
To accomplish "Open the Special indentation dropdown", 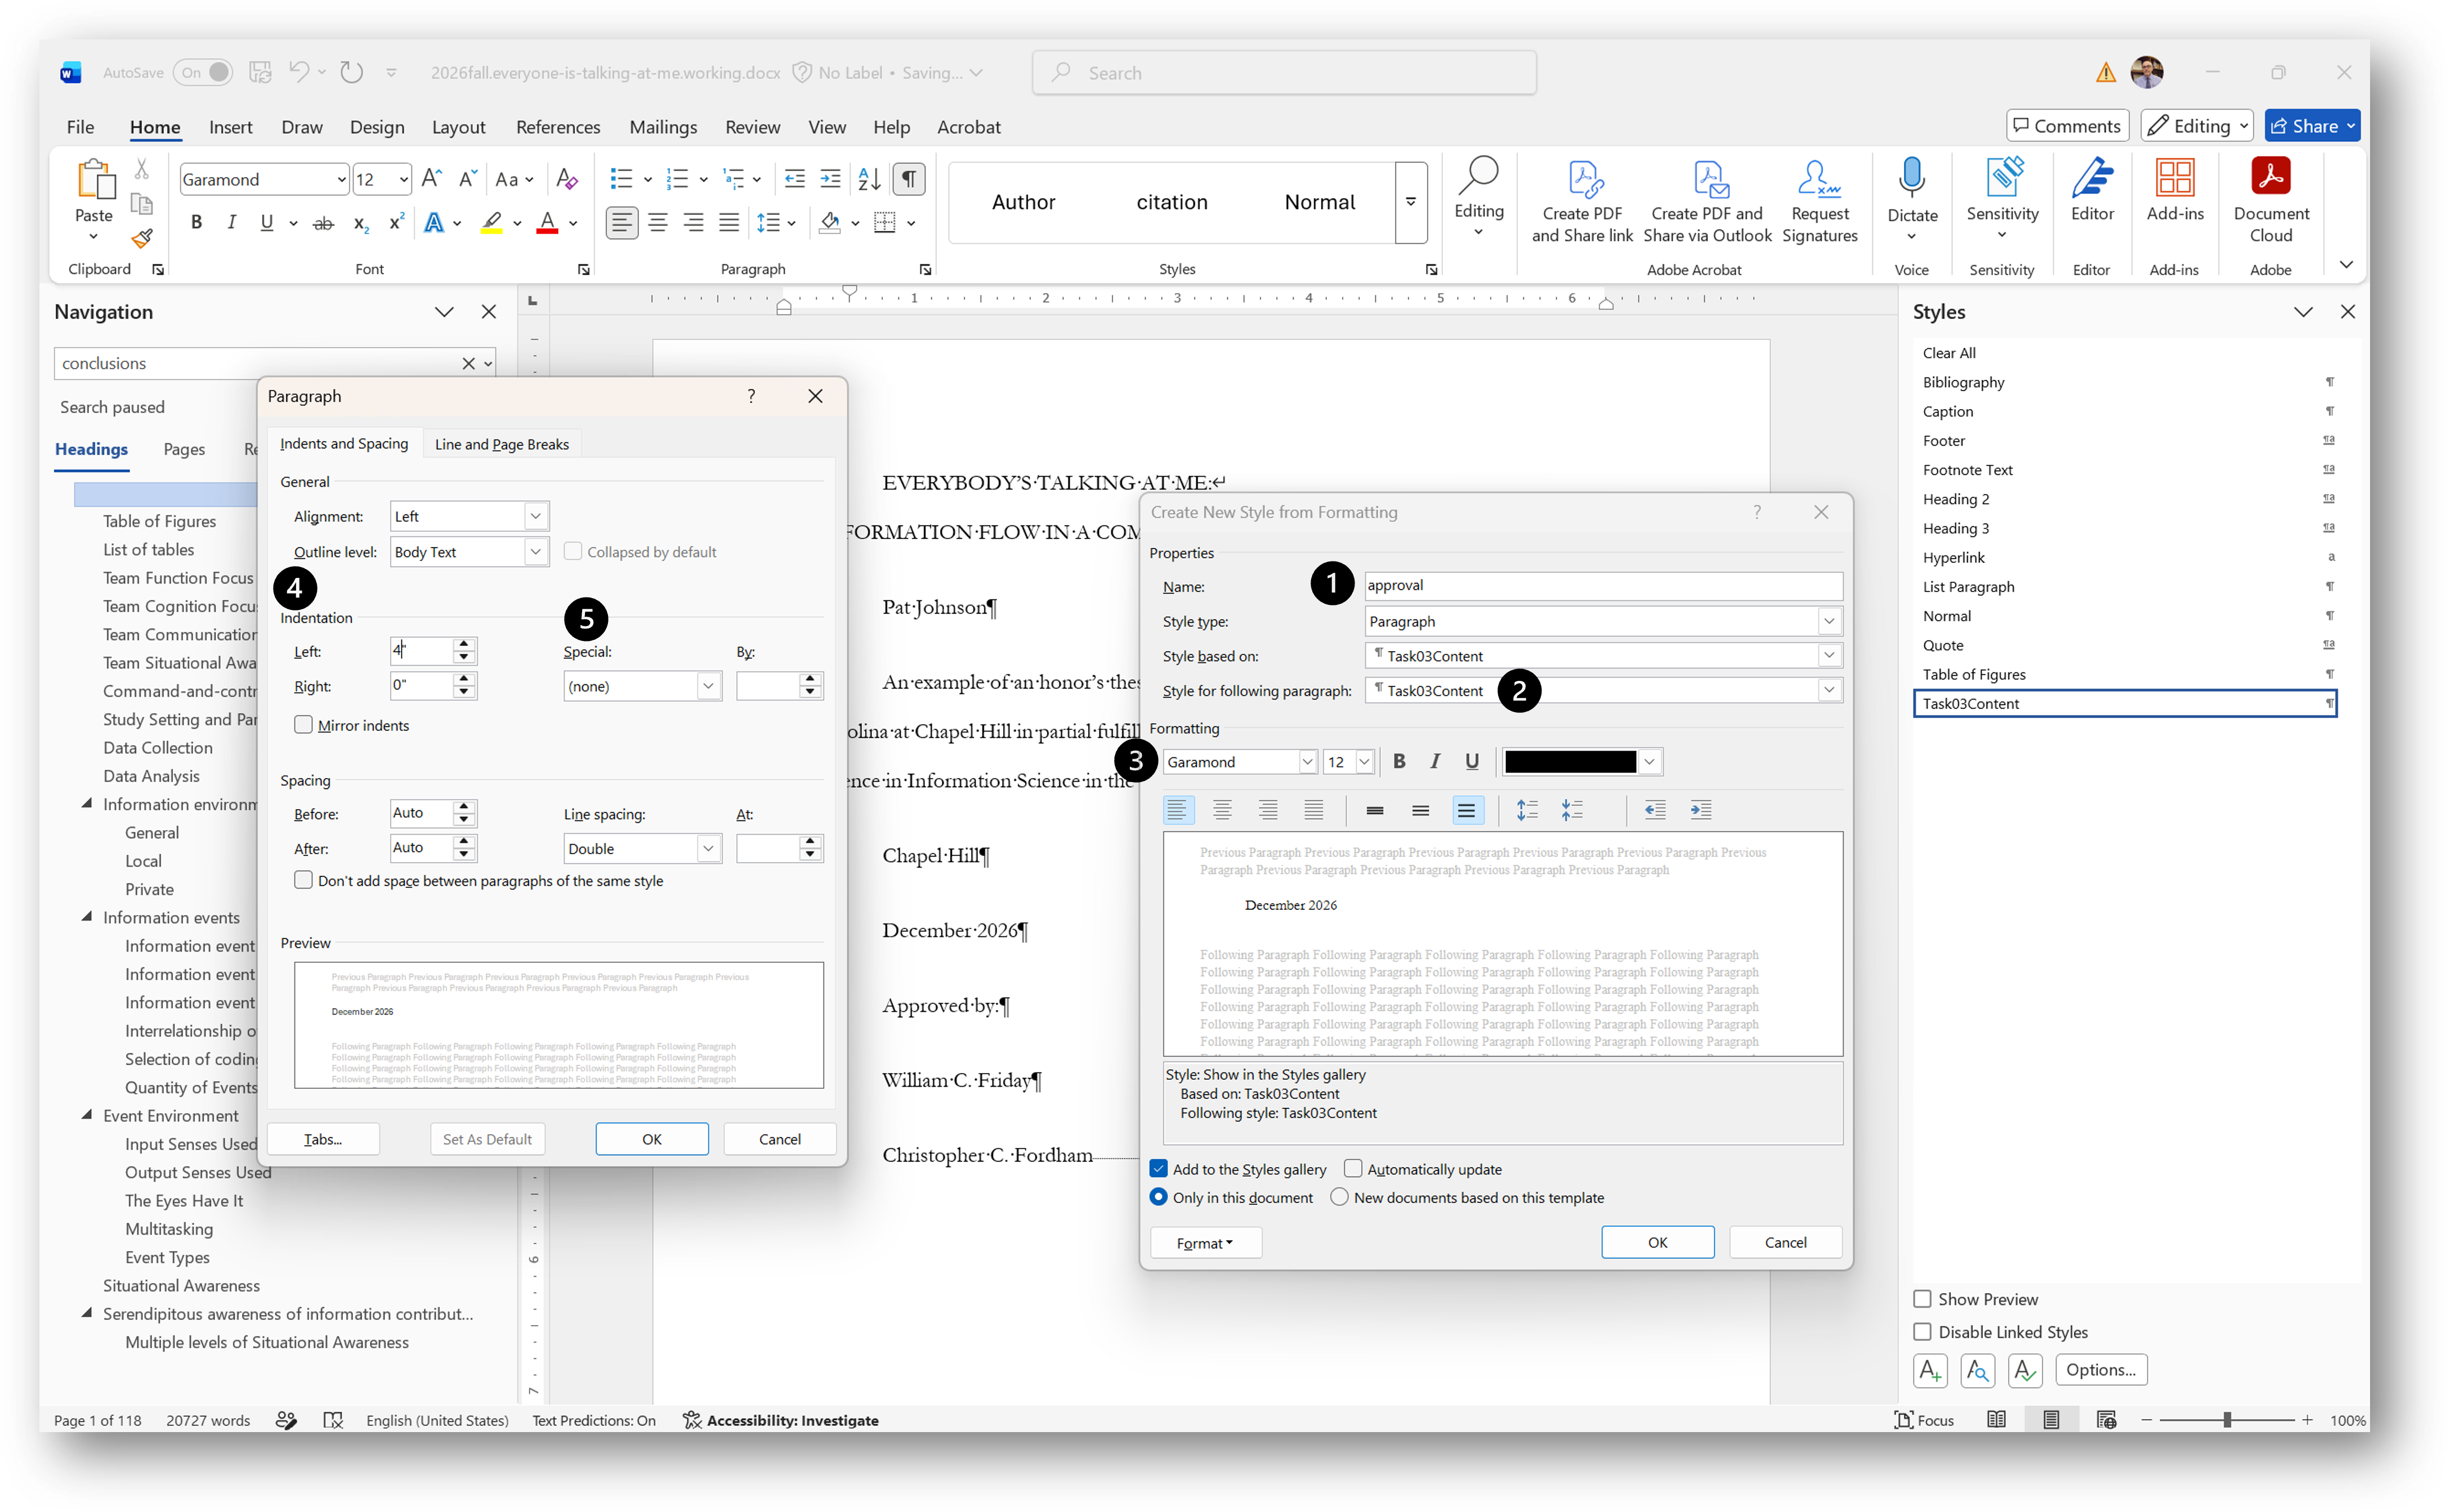I will (x=708, y=686).
